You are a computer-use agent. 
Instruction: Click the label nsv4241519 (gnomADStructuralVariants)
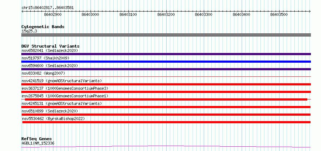click(62, 81)
